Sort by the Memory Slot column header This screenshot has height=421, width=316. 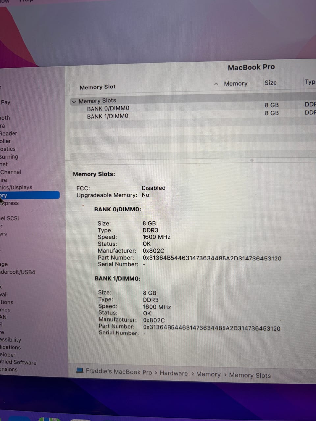[97, 87]
